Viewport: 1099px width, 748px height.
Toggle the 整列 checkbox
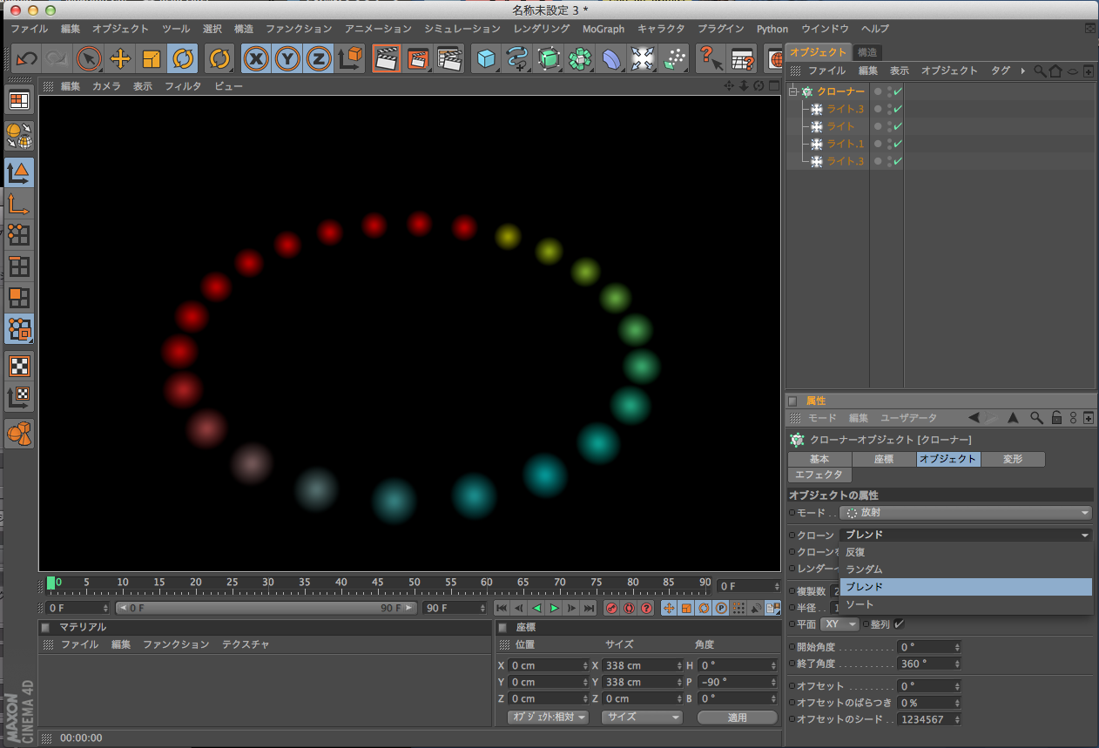899,623
